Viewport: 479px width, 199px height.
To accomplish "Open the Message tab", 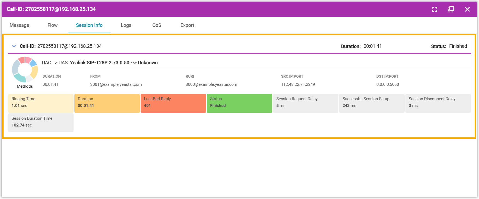I will [x=19, y=25].
